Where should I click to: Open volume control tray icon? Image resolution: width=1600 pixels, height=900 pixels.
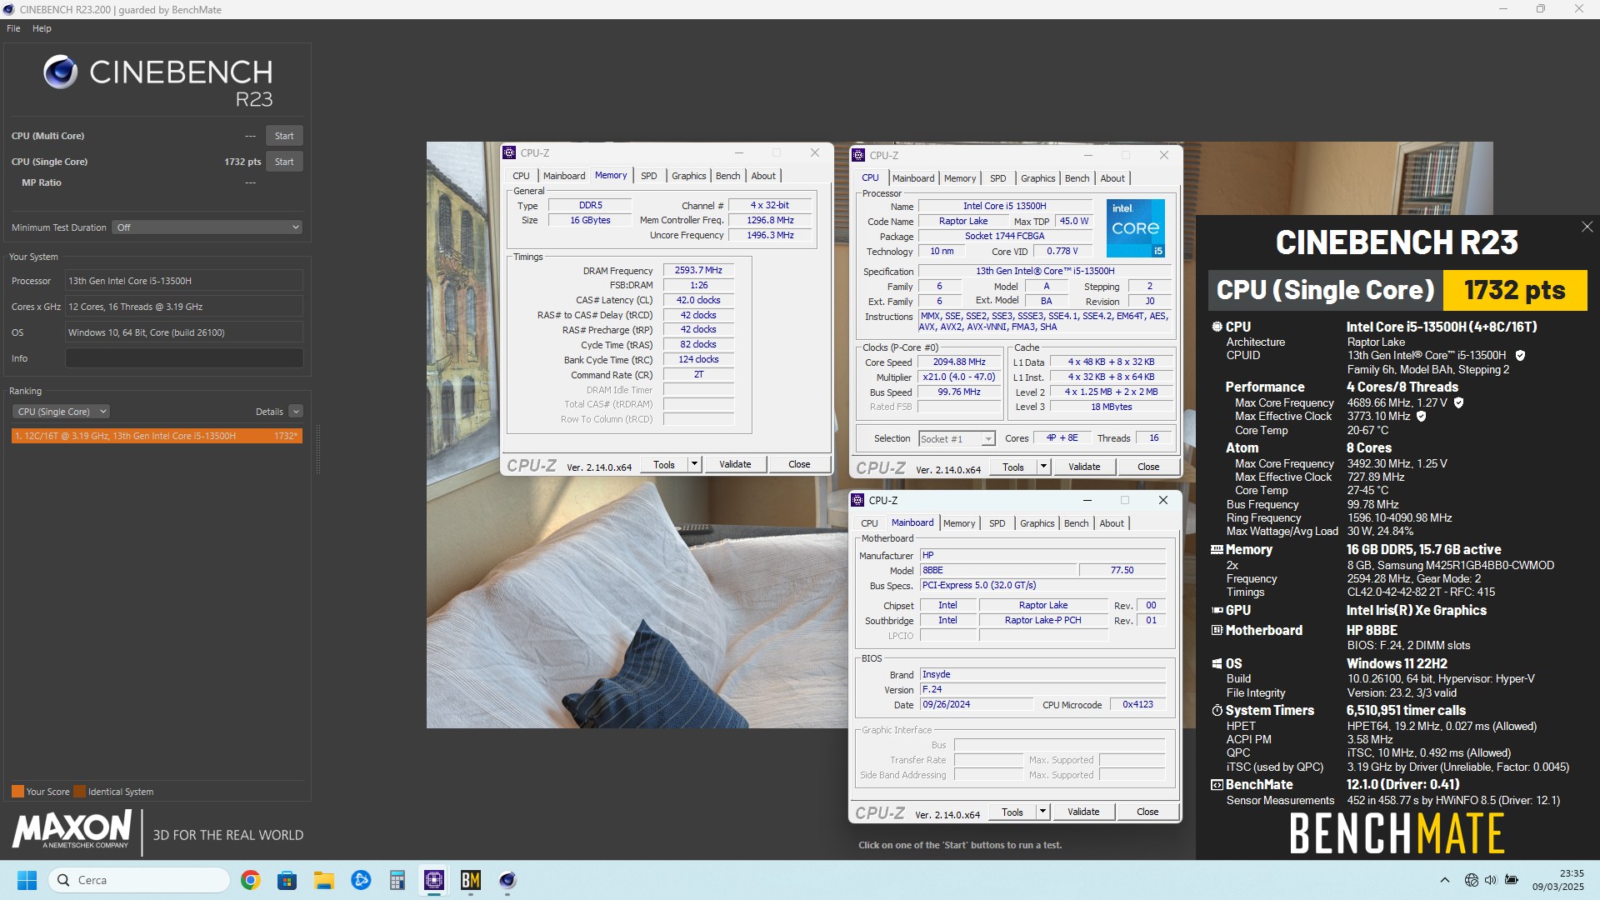(1491, 880)
